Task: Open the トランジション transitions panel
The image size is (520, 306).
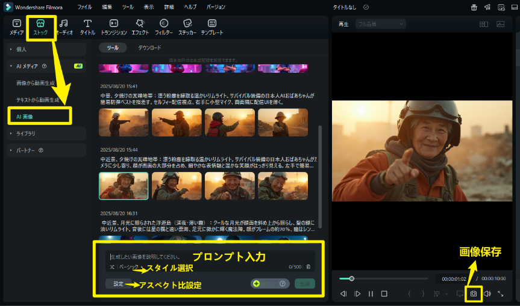Action: (114, 27)
